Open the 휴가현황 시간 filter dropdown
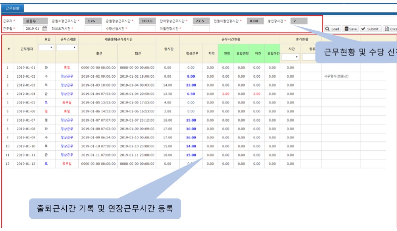 coord(290,57)
